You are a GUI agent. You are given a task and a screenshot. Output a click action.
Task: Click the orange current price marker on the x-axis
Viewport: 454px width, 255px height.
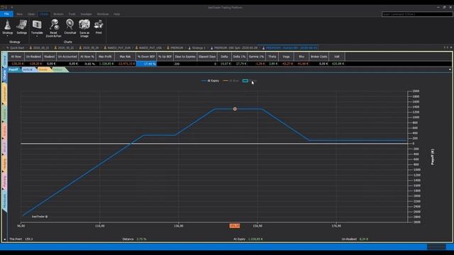(x=235, y=226)
